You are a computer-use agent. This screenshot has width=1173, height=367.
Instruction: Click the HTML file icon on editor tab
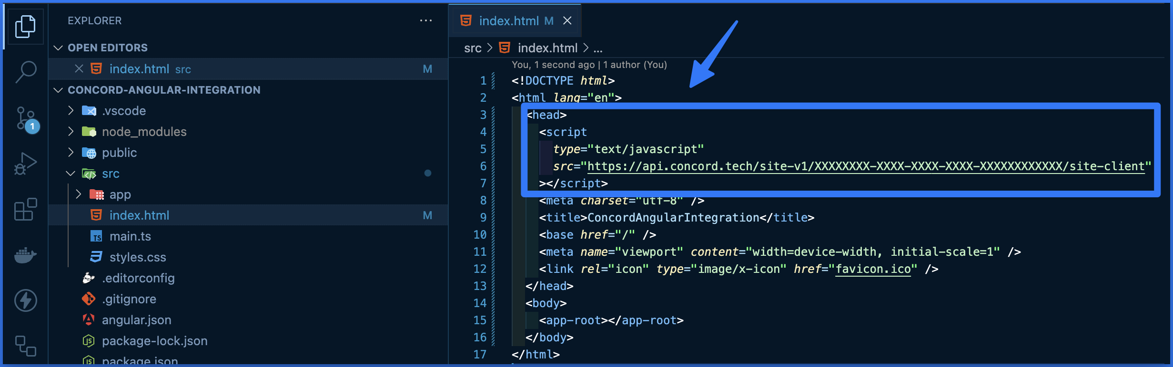pyautogui.click(x=465, y=20)
